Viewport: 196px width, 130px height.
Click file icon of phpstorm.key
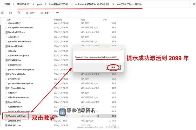point(6,65)
